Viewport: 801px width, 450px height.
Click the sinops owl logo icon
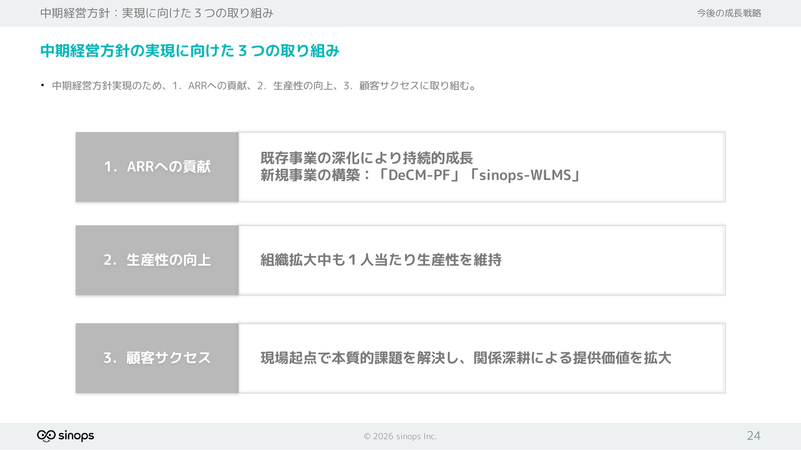46,436
